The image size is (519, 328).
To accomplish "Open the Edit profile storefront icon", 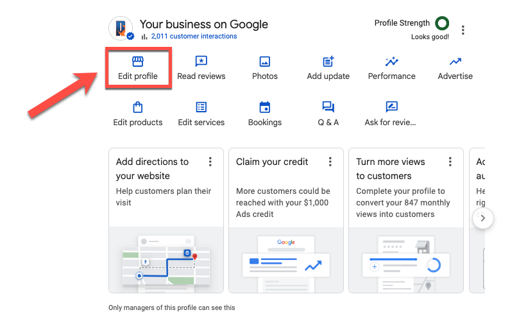I will coord(138,61).
